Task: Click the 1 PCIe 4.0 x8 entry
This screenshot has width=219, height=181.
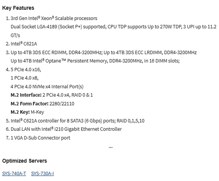Action: (25, 78)
